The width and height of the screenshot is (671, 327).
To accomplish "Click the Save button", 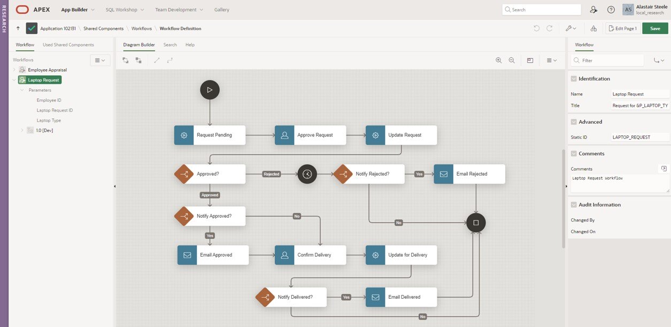I will click(655, 28).
